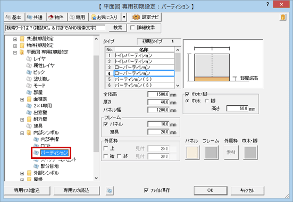The height and width of the screenshot is (202, 293).
Task: Switch to the 共通 tab
Action: [36, 17]
